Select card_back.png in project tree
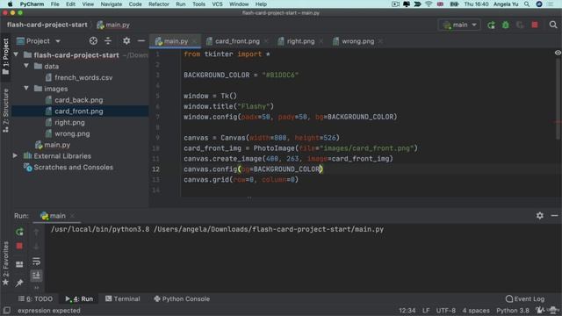 coord(78,100)
